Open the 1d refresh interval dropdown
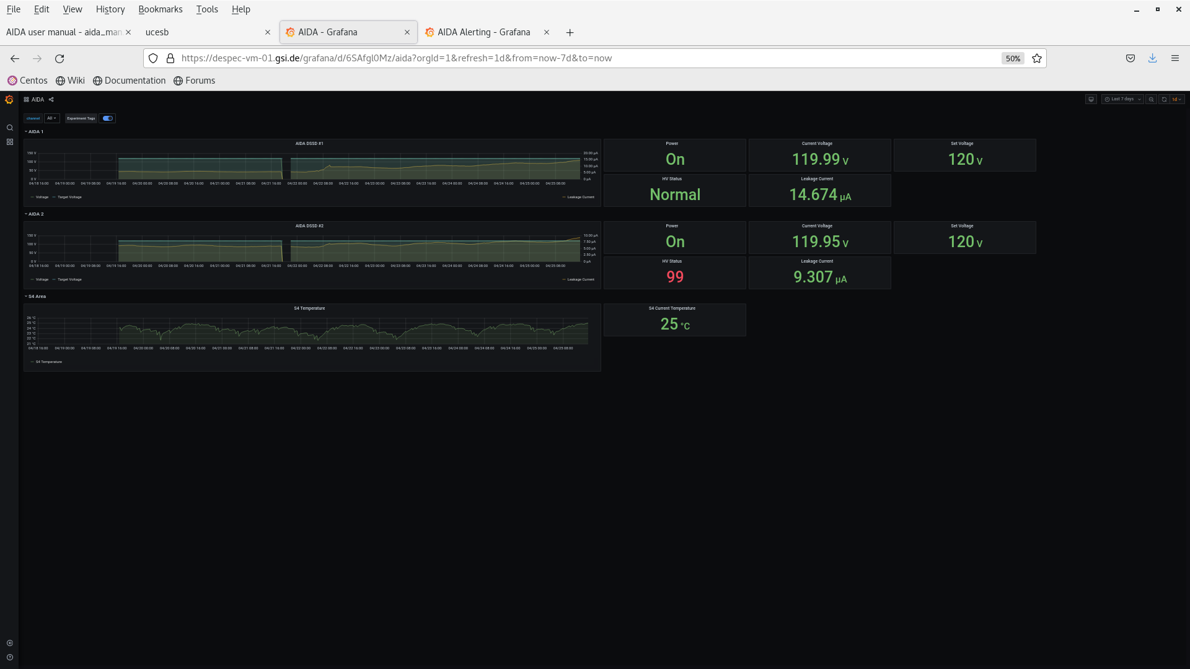1190x669 pixels. (x=1177, y=99)
